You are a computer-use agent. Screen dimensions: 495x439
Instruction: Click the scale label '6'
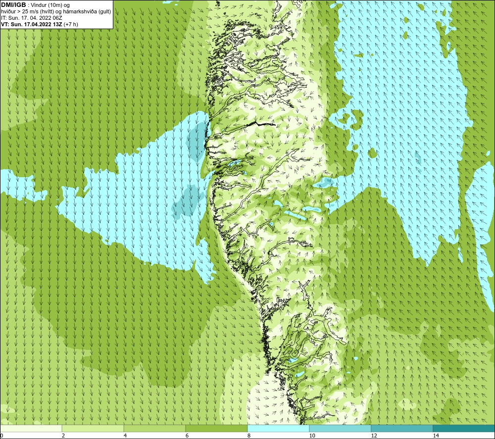187,436
